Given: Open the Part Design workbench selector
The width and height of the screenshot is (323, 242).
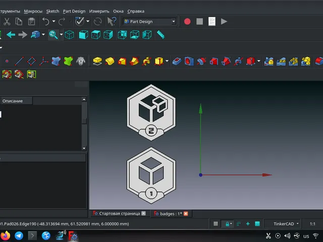Looking at the screenshot, I should [x=149, y=21].
